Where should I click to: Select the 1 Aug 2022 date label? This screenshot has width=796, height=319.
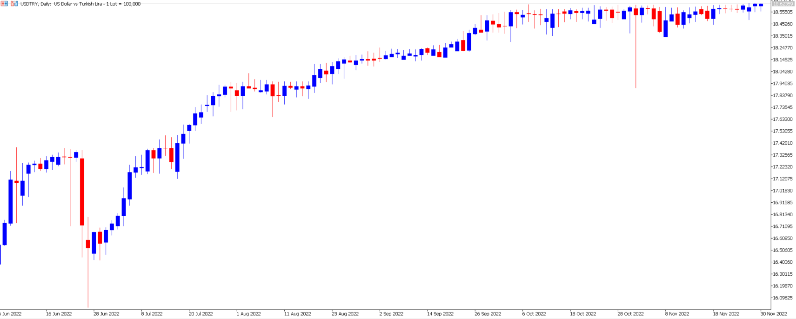click(248, 314)
